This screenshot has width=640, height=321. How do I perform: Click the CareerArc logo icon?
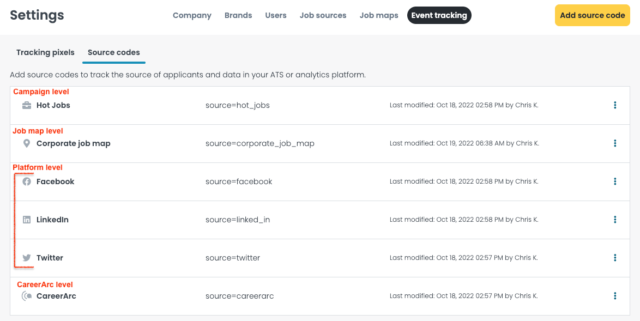click(26, 296)
